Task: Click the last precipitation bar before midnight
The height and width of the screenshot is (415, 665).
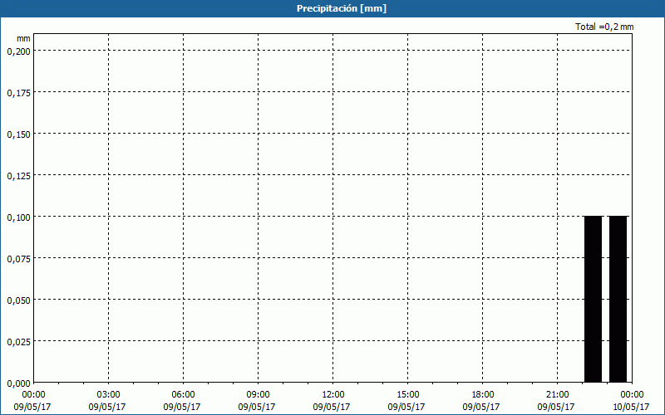Action: click(618, 299)
